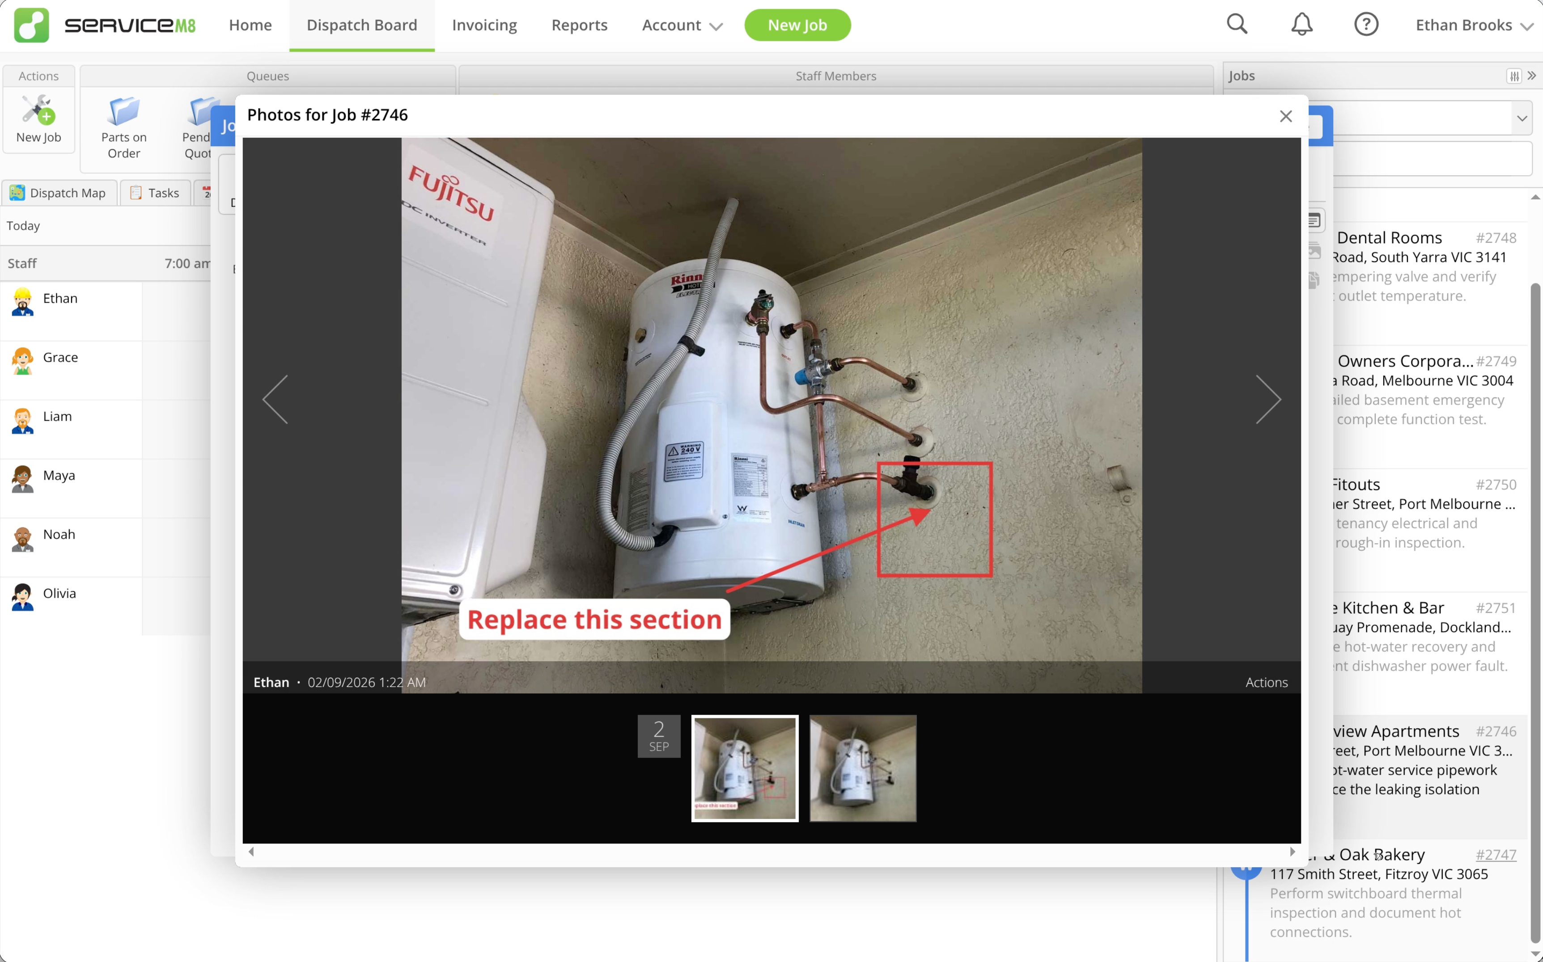Open the help question mark icon
1543x962 pixels.
coord(1366,24)
